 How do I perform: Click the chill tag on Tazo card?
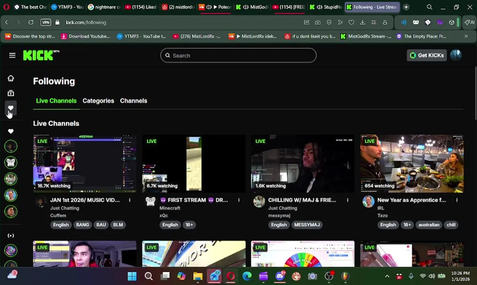(451, 225)
